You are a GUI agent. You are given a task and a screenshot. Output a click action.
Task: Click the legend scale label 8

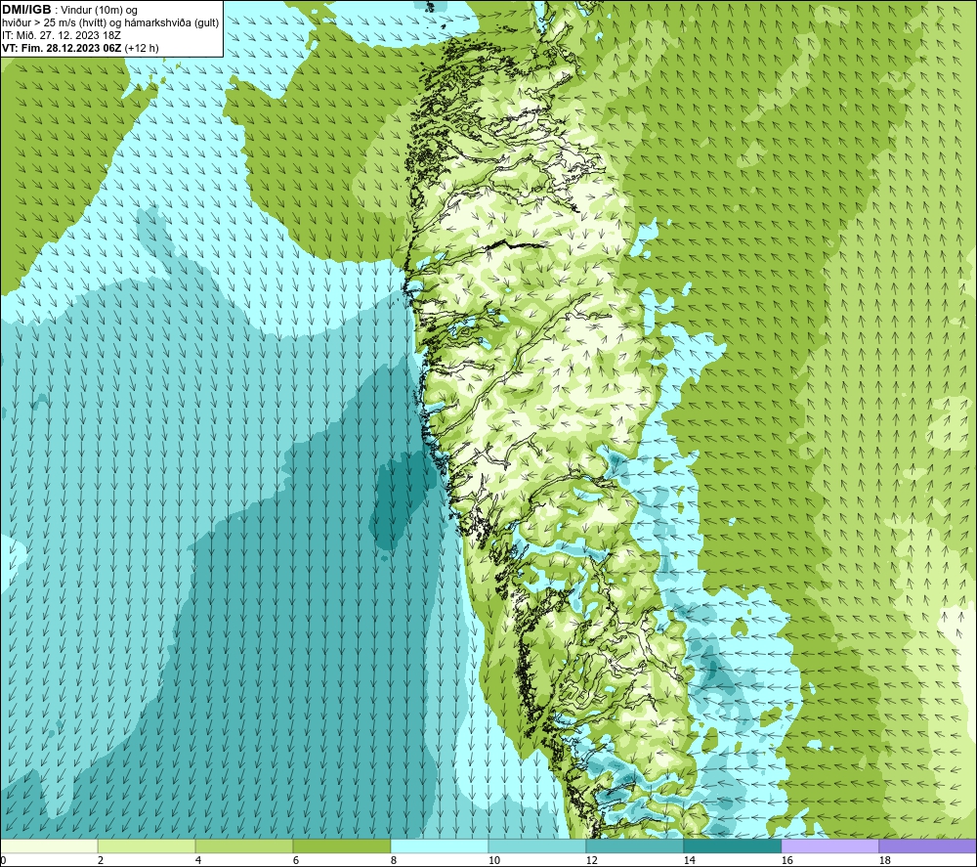point(394,861)
